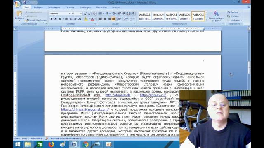Screen dimensions: 264x148
Task: Toggle Bold formatting
Action: tap(51, 19)
